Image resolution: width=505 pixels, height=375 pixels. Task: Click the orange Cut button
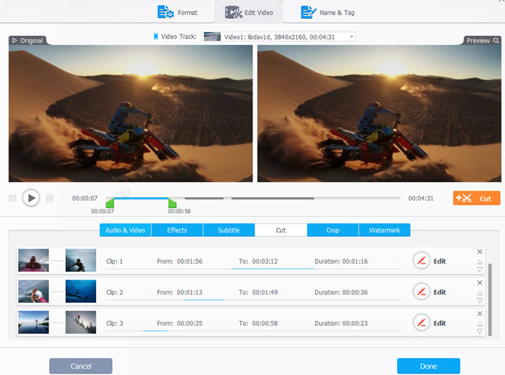[x=476, y=198]
